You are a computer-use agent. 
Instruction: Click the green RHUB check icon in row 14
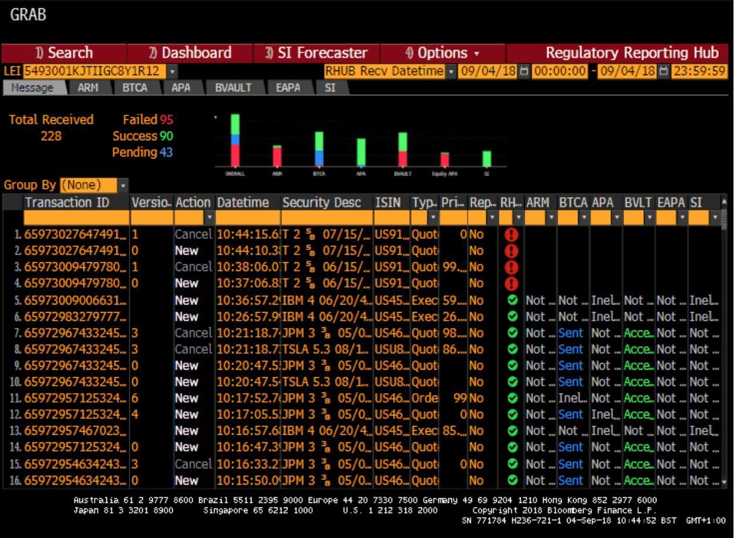click(512, 448)
